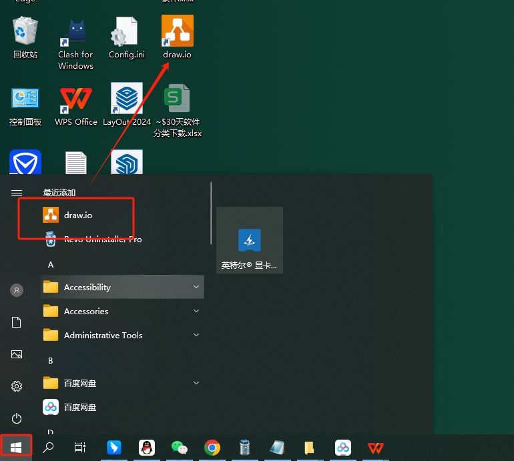
Task: Open Baidu Netdisk on the taskbar
Action: [x=343, y=448]
